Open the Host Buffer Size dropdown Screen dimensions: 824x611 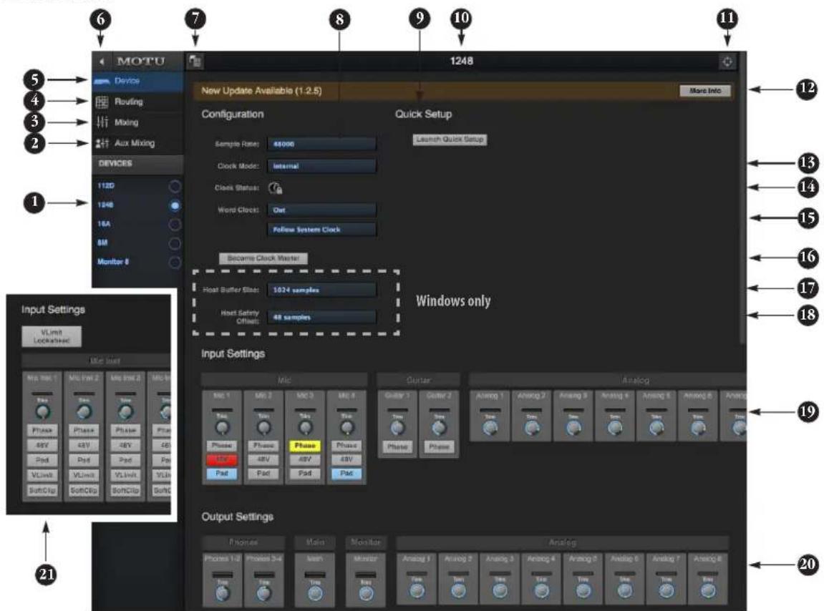(x=321, y=290)
